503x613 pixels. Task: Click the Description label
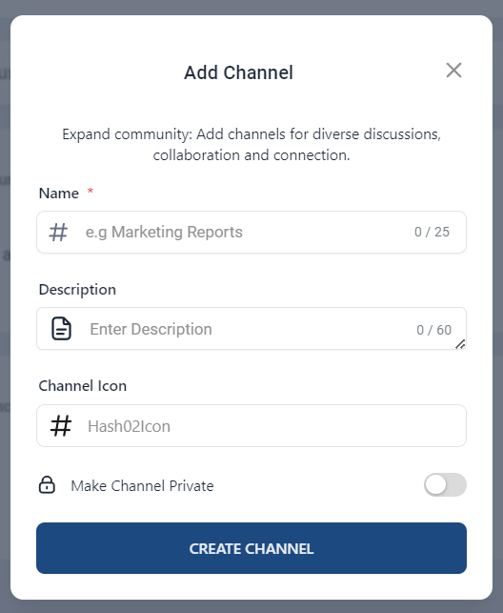77,290
